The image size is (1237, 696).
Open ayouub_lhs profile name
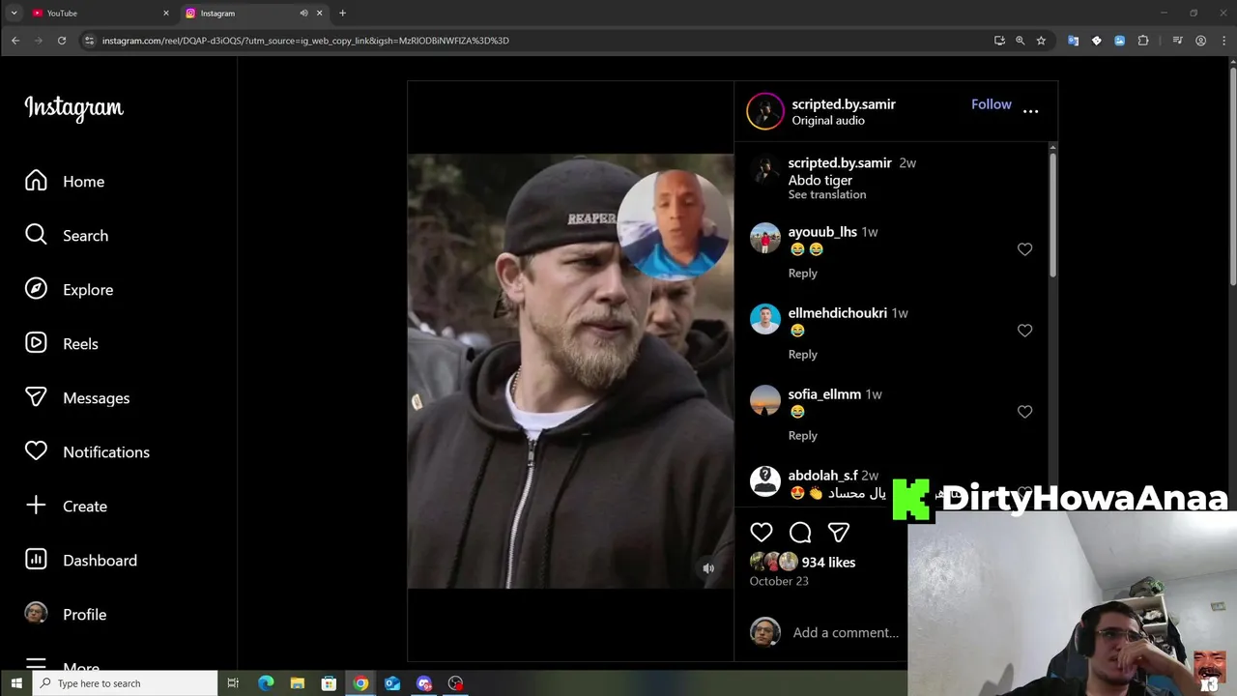(822, 232)
